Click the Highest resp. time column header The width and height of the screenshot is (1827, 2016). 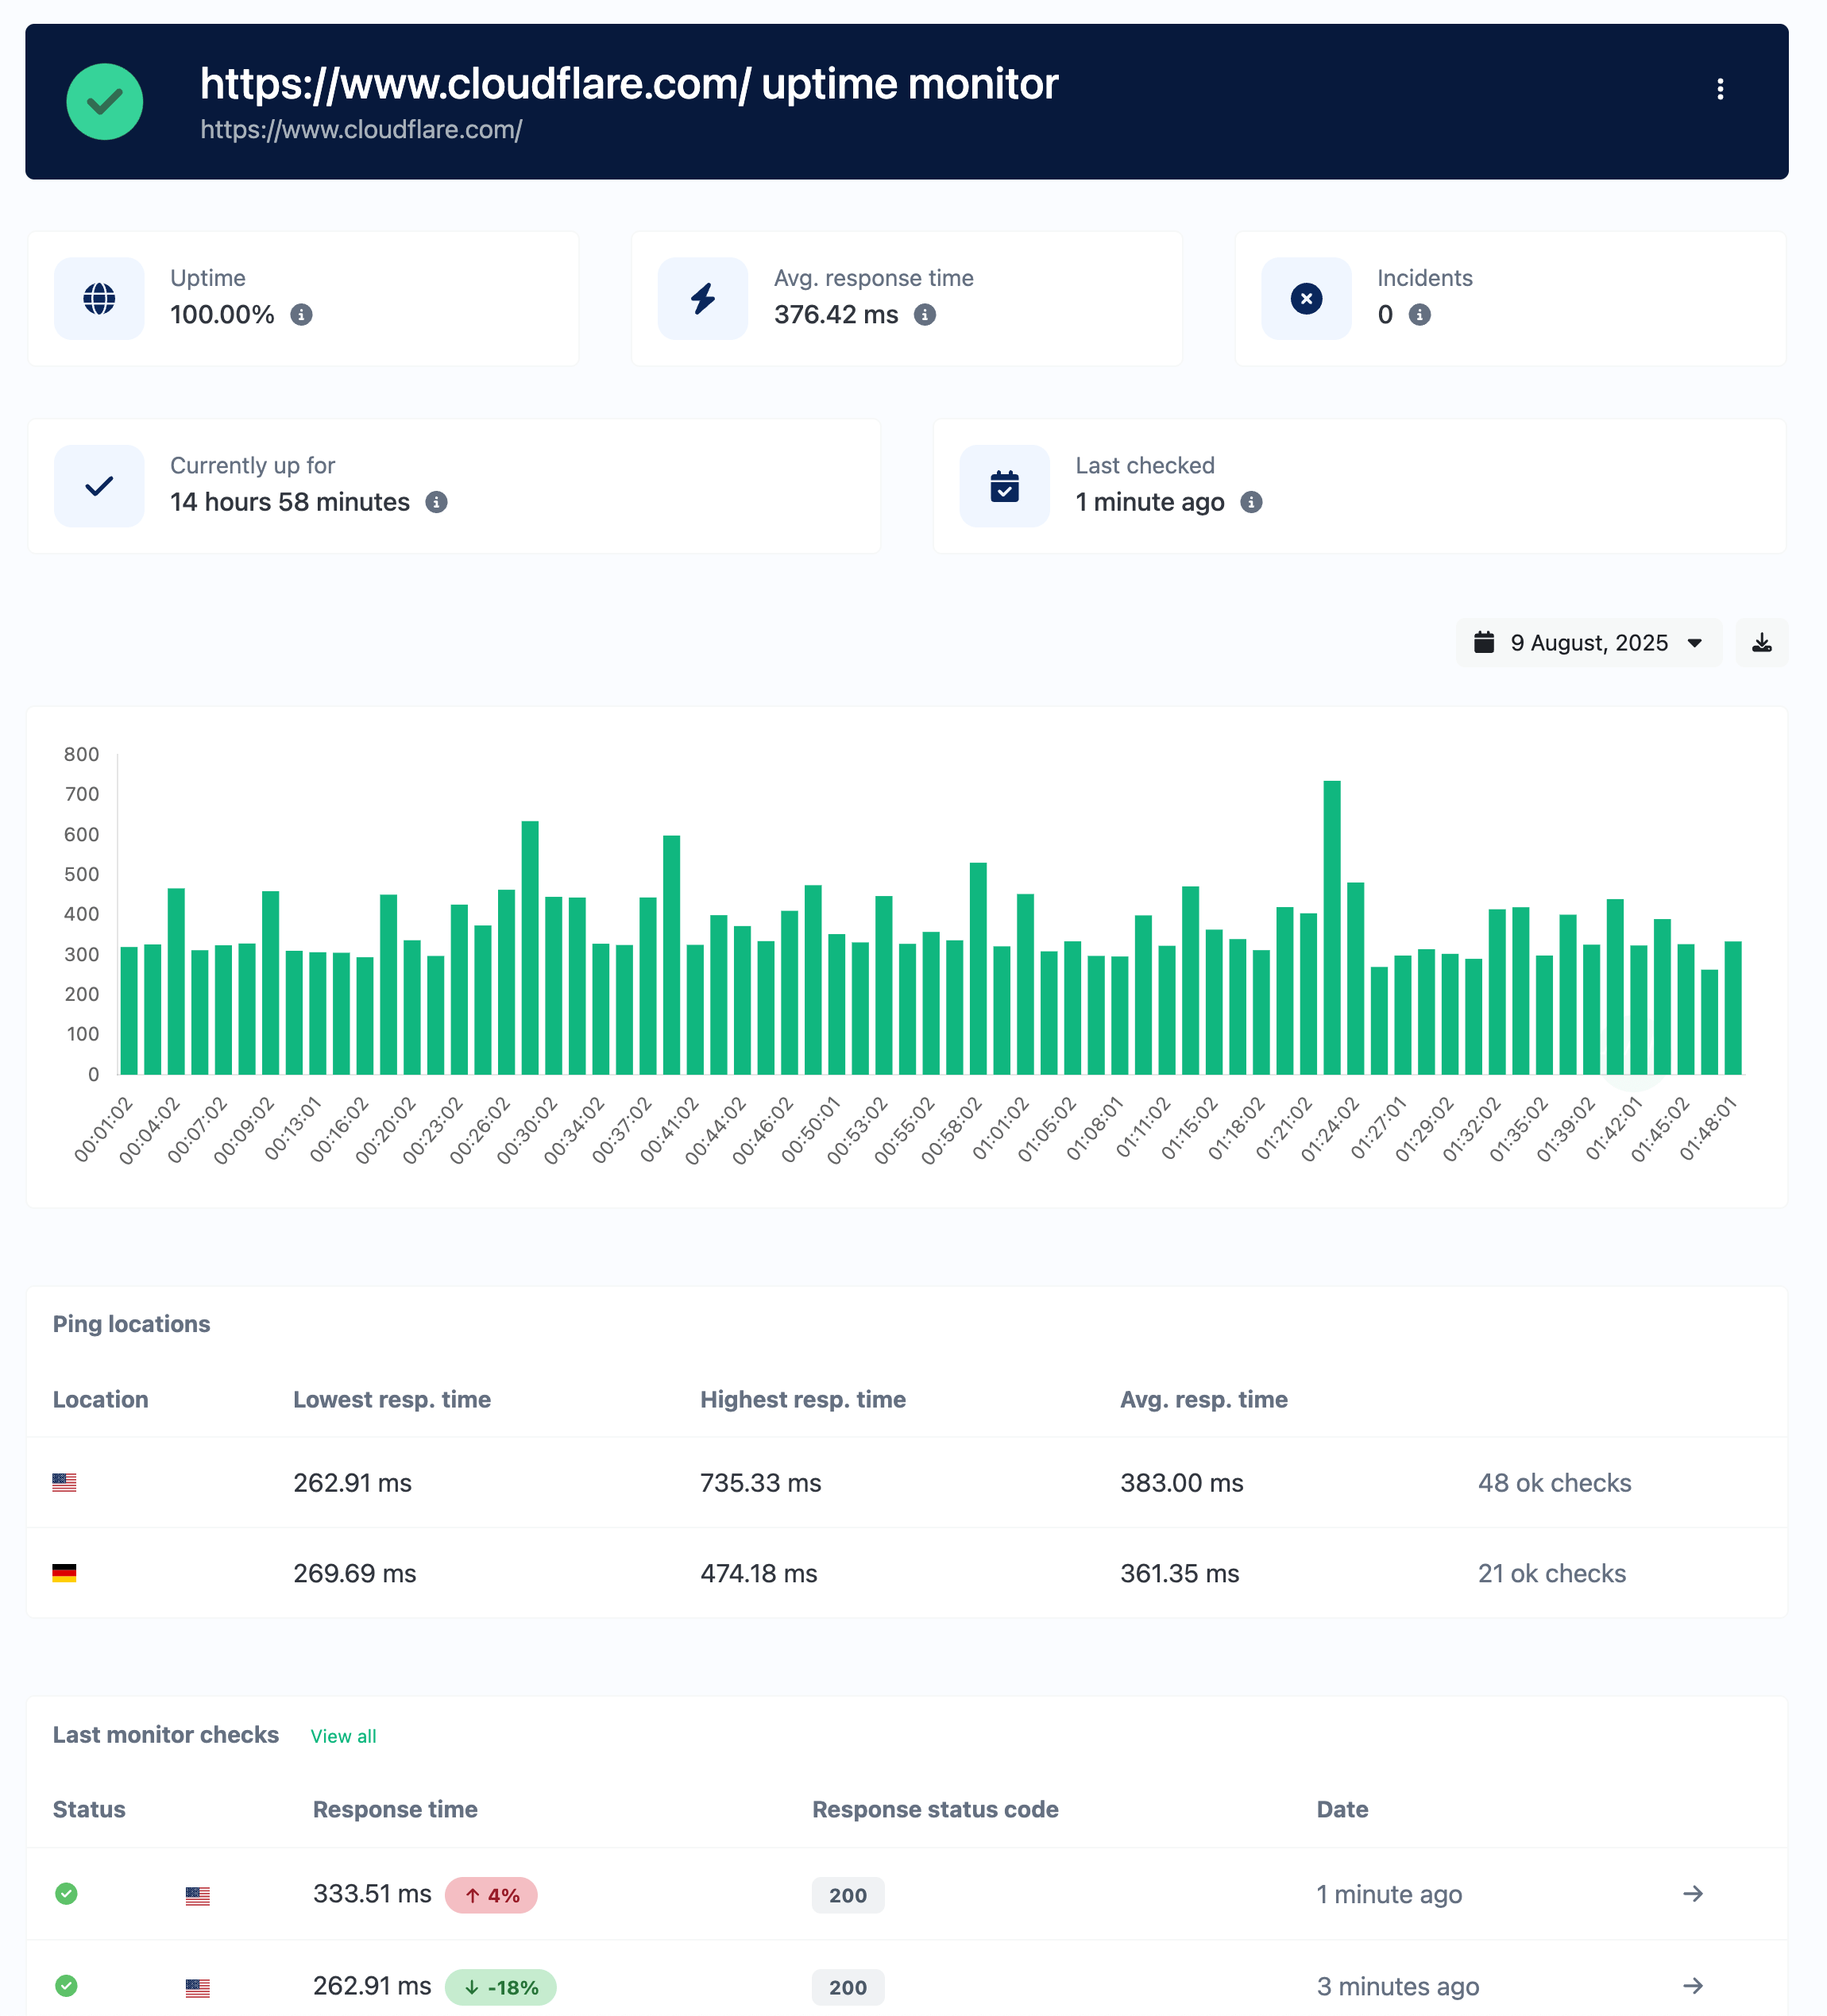[803, 1399]
